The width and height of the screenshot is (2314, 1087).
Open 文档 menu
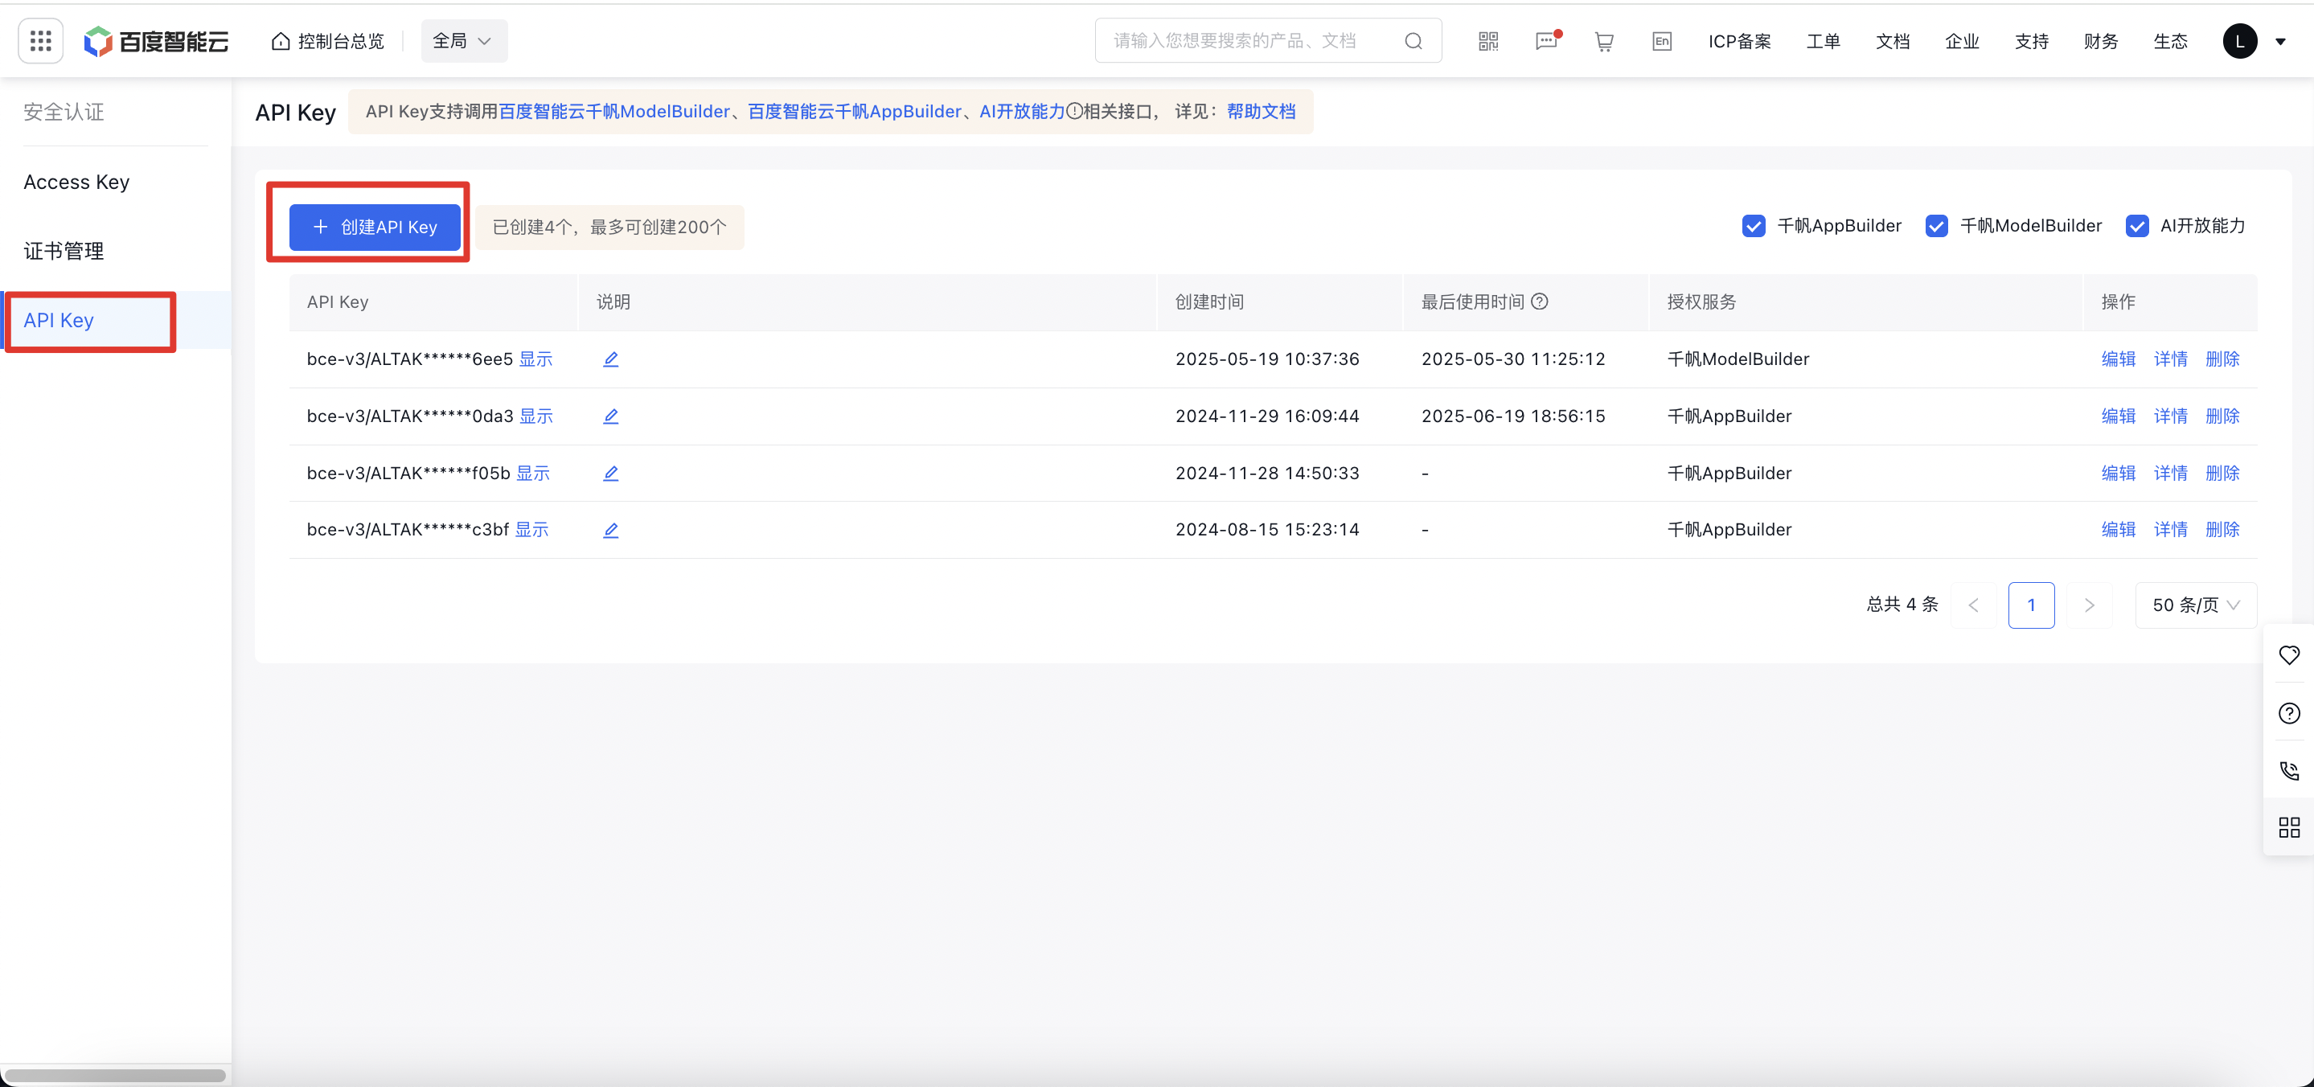tap(1893, 41)
